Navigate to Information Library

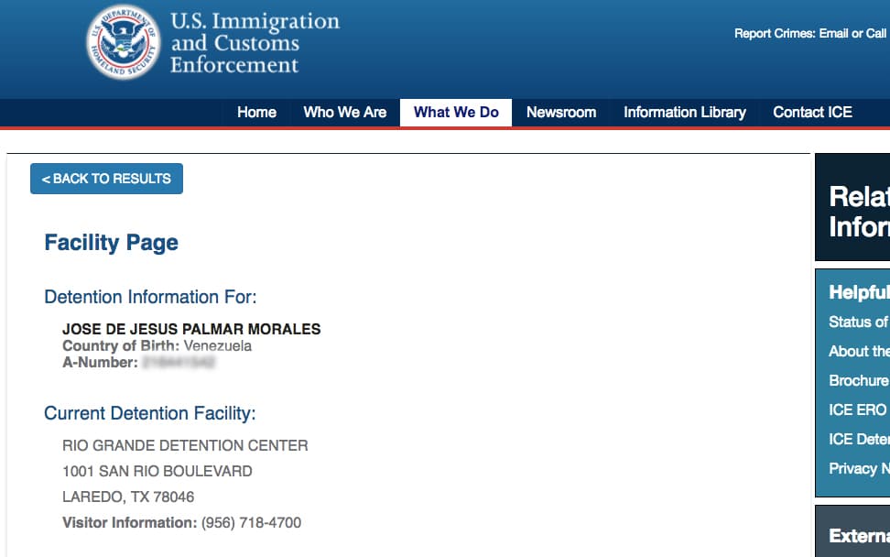(x=684, y=113)
